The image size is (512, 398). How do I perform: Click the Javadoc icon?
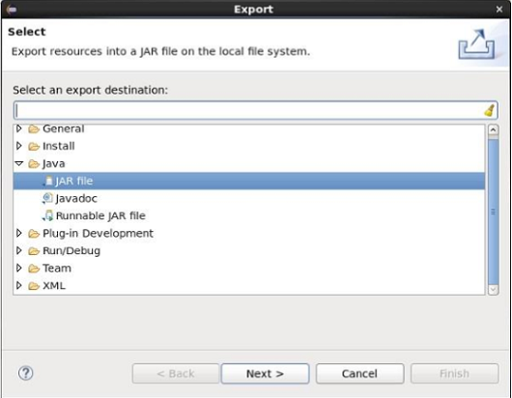47,198
